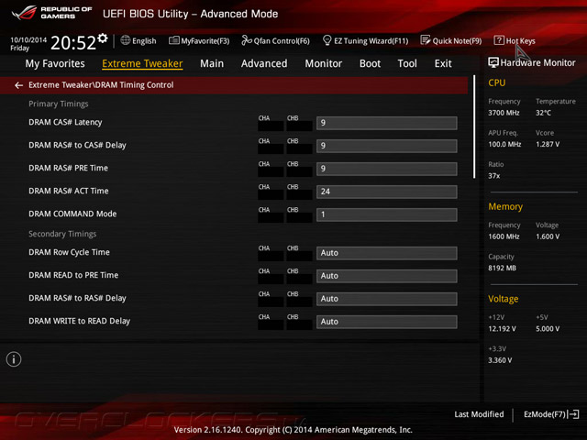Click the Vcore 1.287 V value
This screenshot has width=587, height=440.
tap(548, 145)
